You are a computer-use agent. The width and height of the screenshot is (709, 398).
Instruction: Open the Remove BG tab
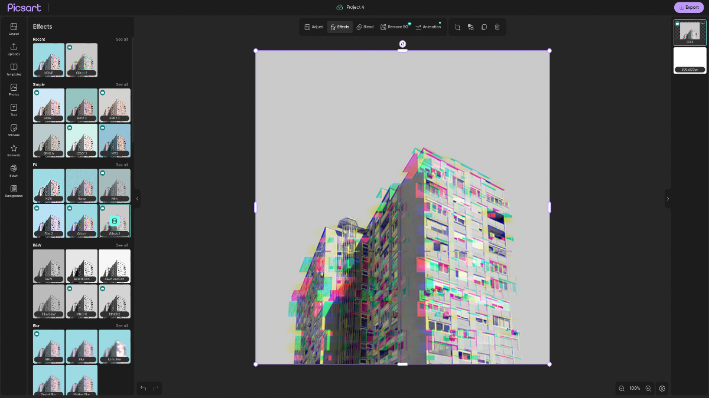[395, 27]
